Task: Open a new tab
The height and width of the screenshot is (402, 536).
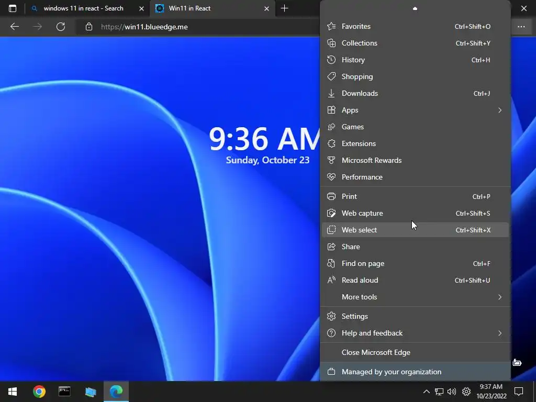Action: pyautogui.click(x=284, y=8)
